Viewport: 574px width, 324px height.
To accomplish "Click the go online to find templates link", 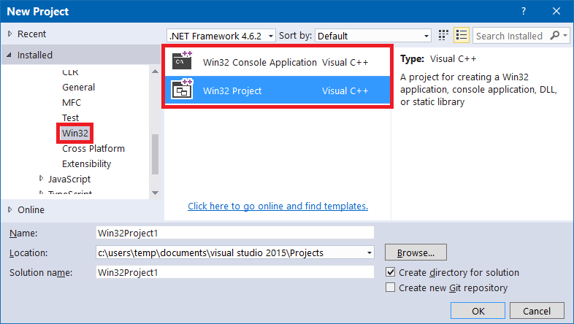I will coord(278,206).
